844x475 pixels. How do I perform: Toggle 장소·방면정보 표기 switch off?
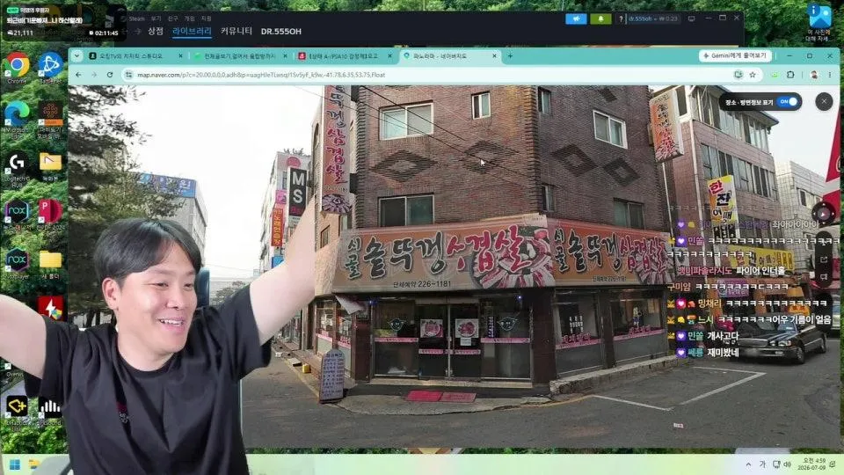coord(789,102)
